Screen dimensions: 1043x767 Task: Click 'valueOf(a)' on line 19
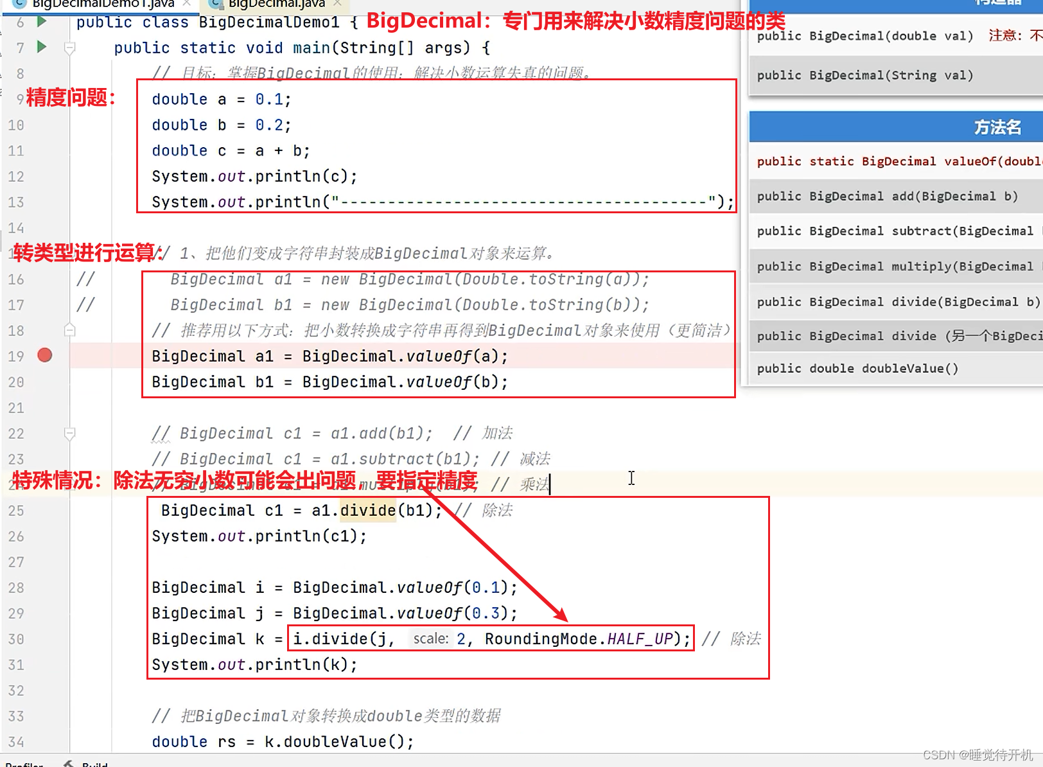pos(452,357)
